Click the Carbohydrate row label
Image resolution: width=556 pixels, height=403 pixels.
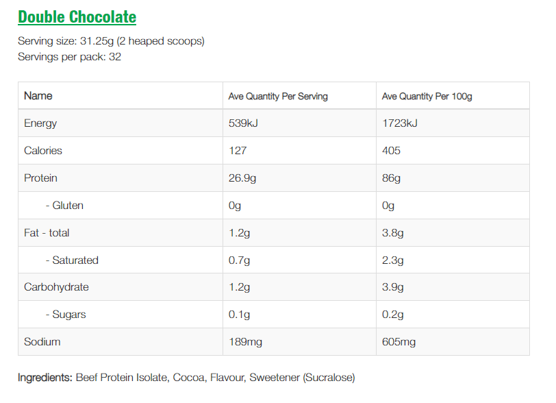coord(56,287)
